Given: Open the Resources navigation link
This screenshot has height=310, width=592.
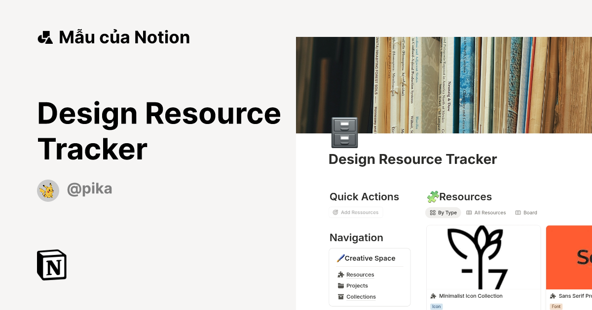Looking at the screenshot, I should pyautogui.click(x=360, y=275).
